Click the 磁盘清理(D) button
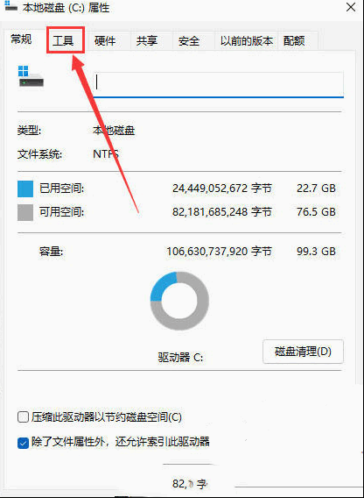The image size is (364, 498). (x=303, y=352)
